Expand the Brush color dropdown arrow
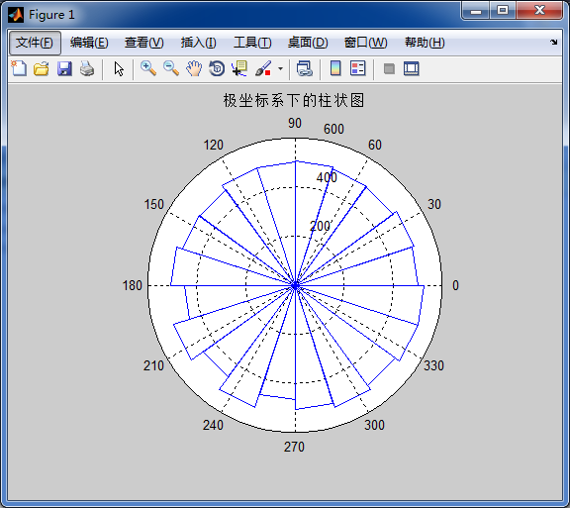The height and width of the screenshot is (508, 570). click(280, 68)
